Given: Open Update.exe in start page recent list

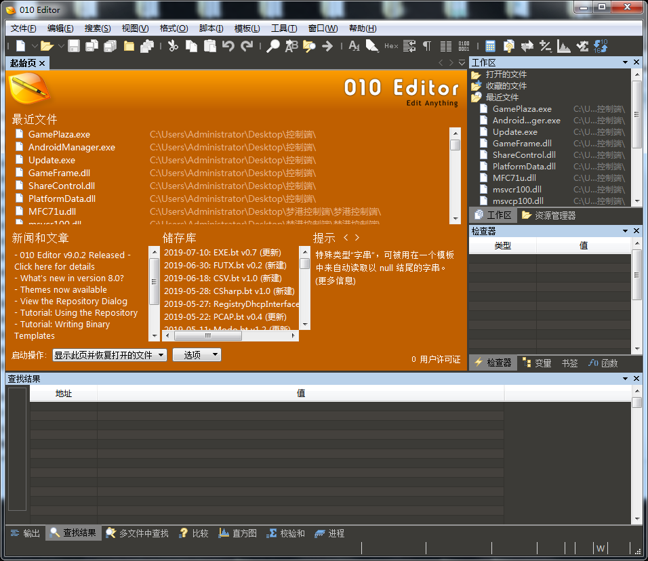Looking at the screenshot, I should click(x=52, y=160).
